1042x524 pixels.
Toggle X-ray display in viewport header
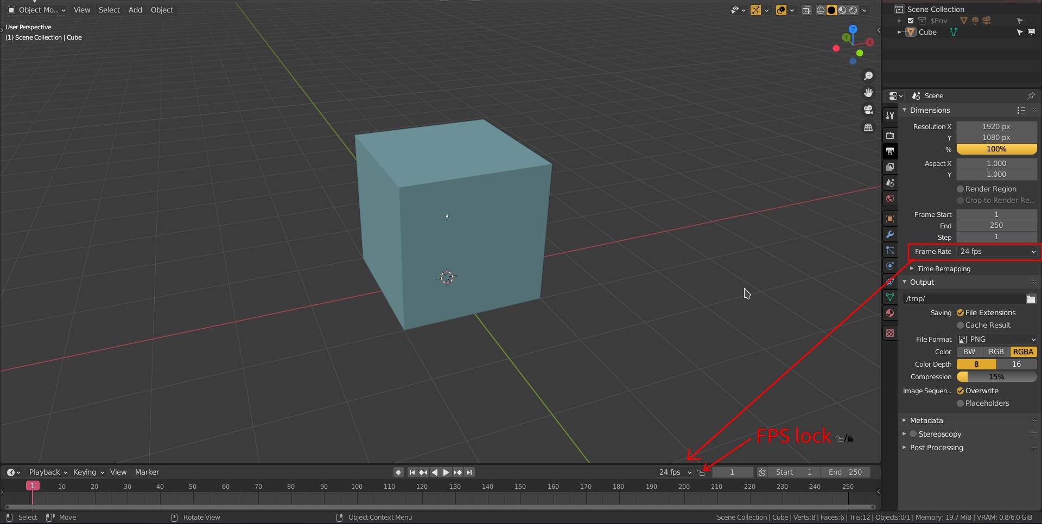click(806, 10)
